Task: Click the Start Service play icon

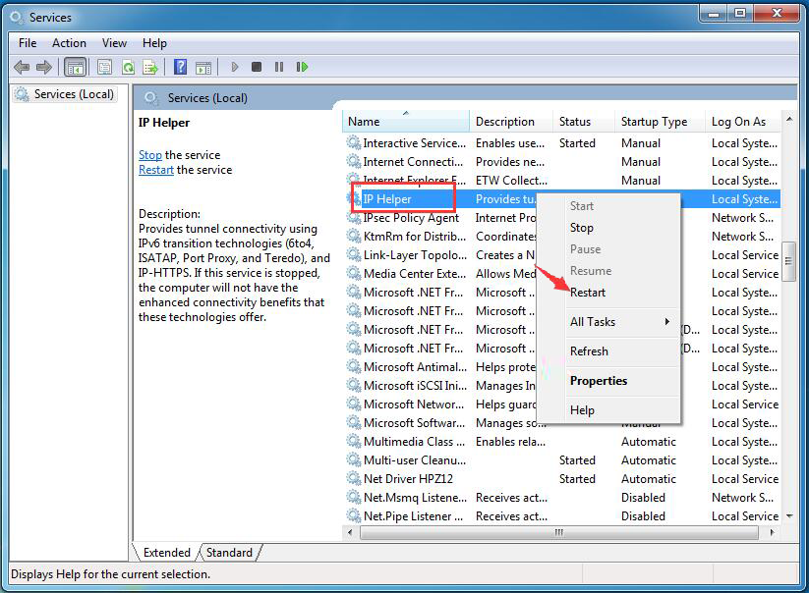Action: click(x=234, y=67)
